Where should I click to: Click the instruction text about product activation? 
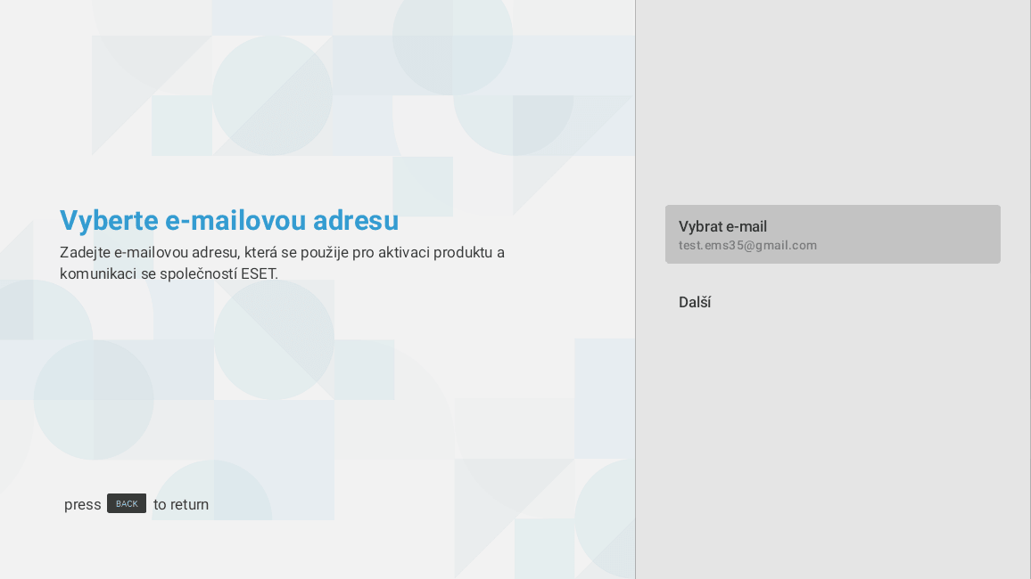(282, 263)
